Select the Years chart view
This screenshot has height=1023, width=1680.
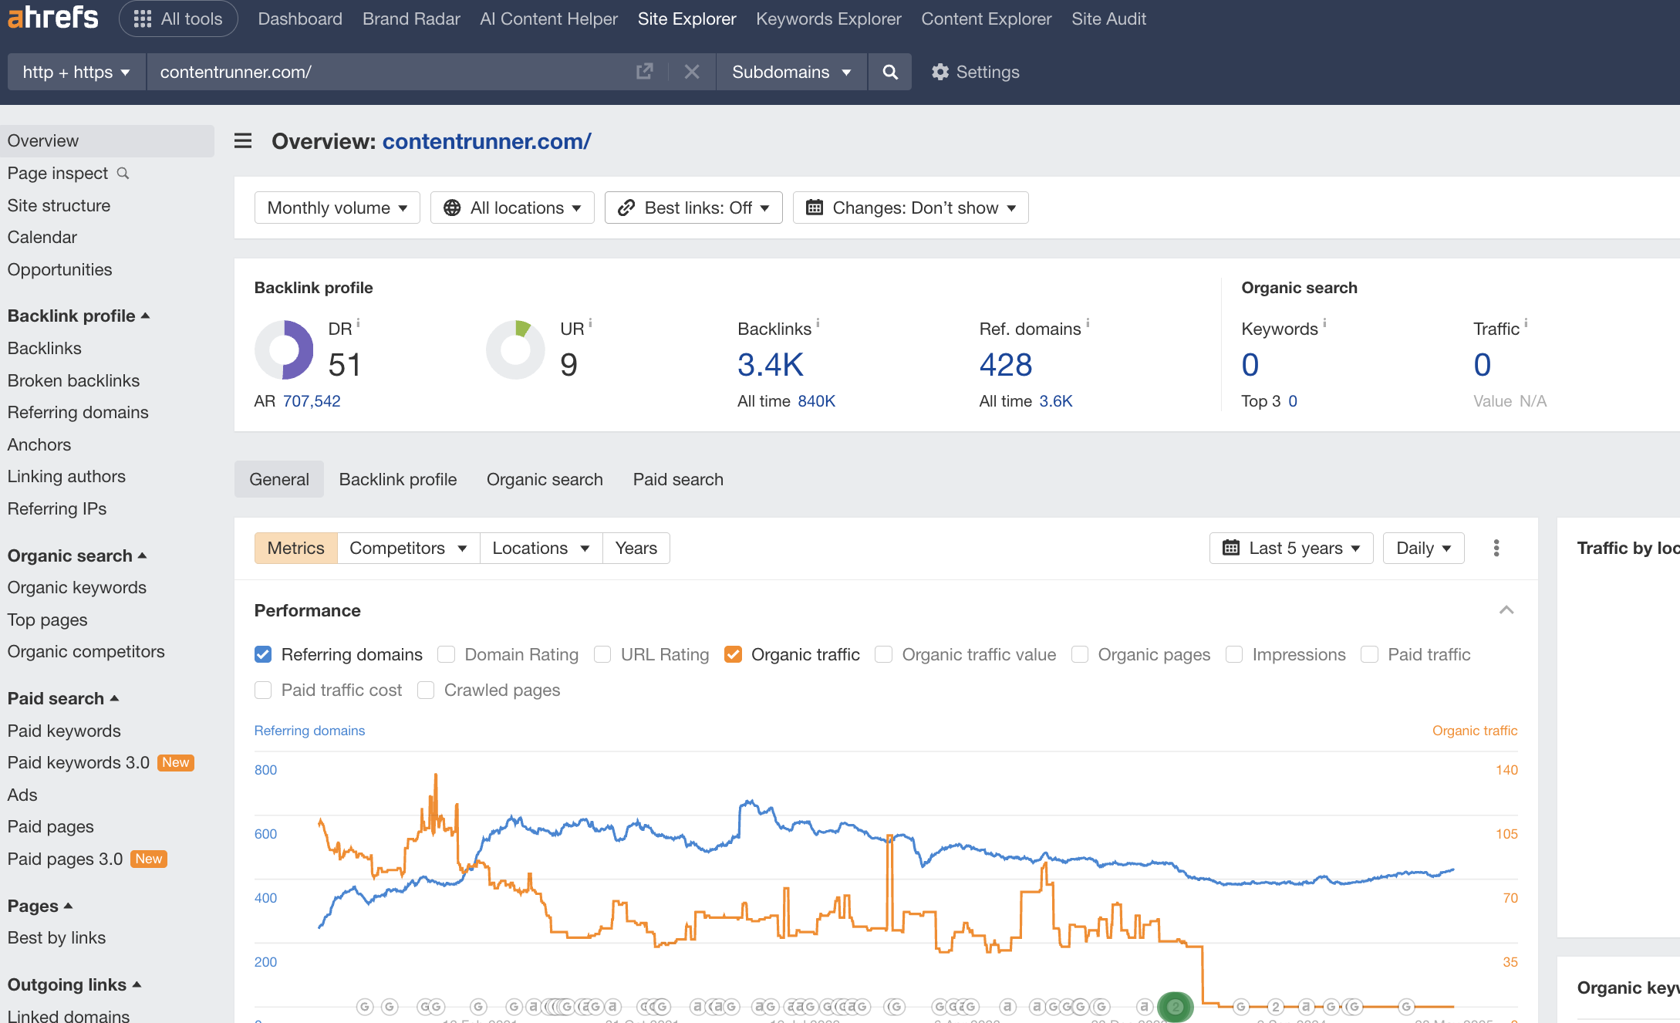tap(636, 548)
